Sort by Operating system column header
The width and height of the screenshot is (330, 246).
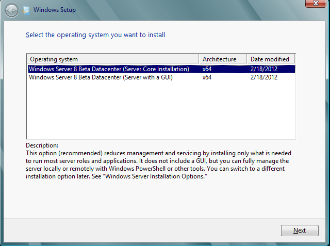coord(113,59)
